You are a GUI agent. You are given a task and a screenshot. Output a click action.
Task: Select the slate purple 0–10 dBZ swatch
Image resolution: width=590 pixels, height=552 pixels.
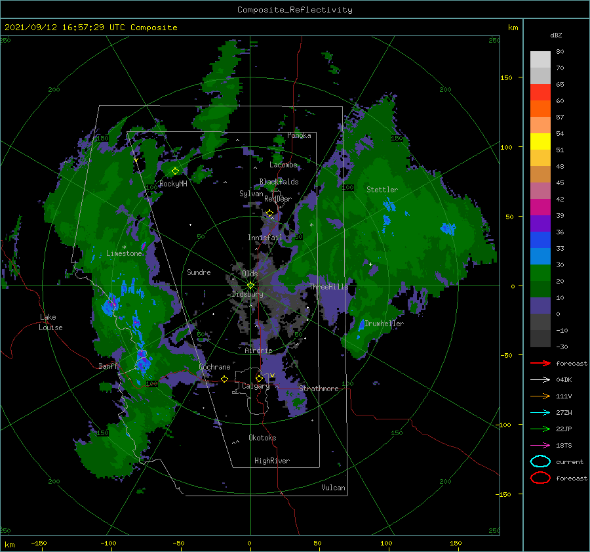[x=540, y=306]
